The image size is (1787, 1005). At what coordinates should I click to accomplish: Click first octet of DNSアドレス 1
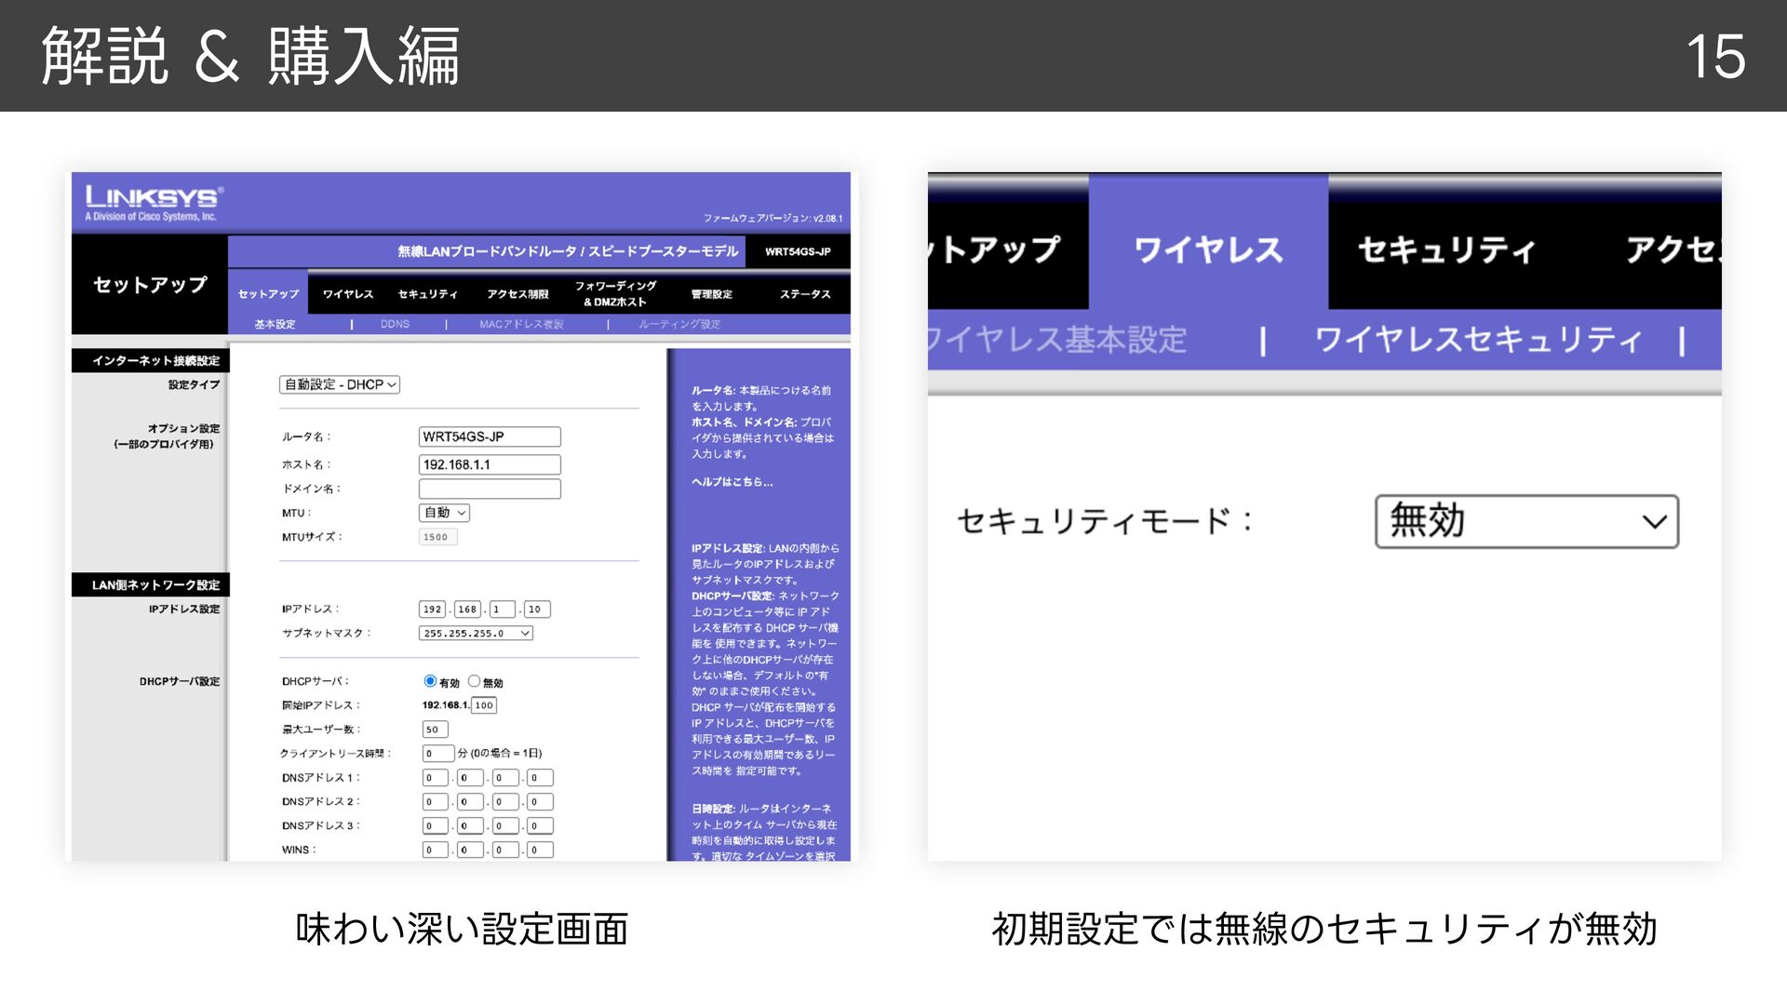click(x=435, y=778)
